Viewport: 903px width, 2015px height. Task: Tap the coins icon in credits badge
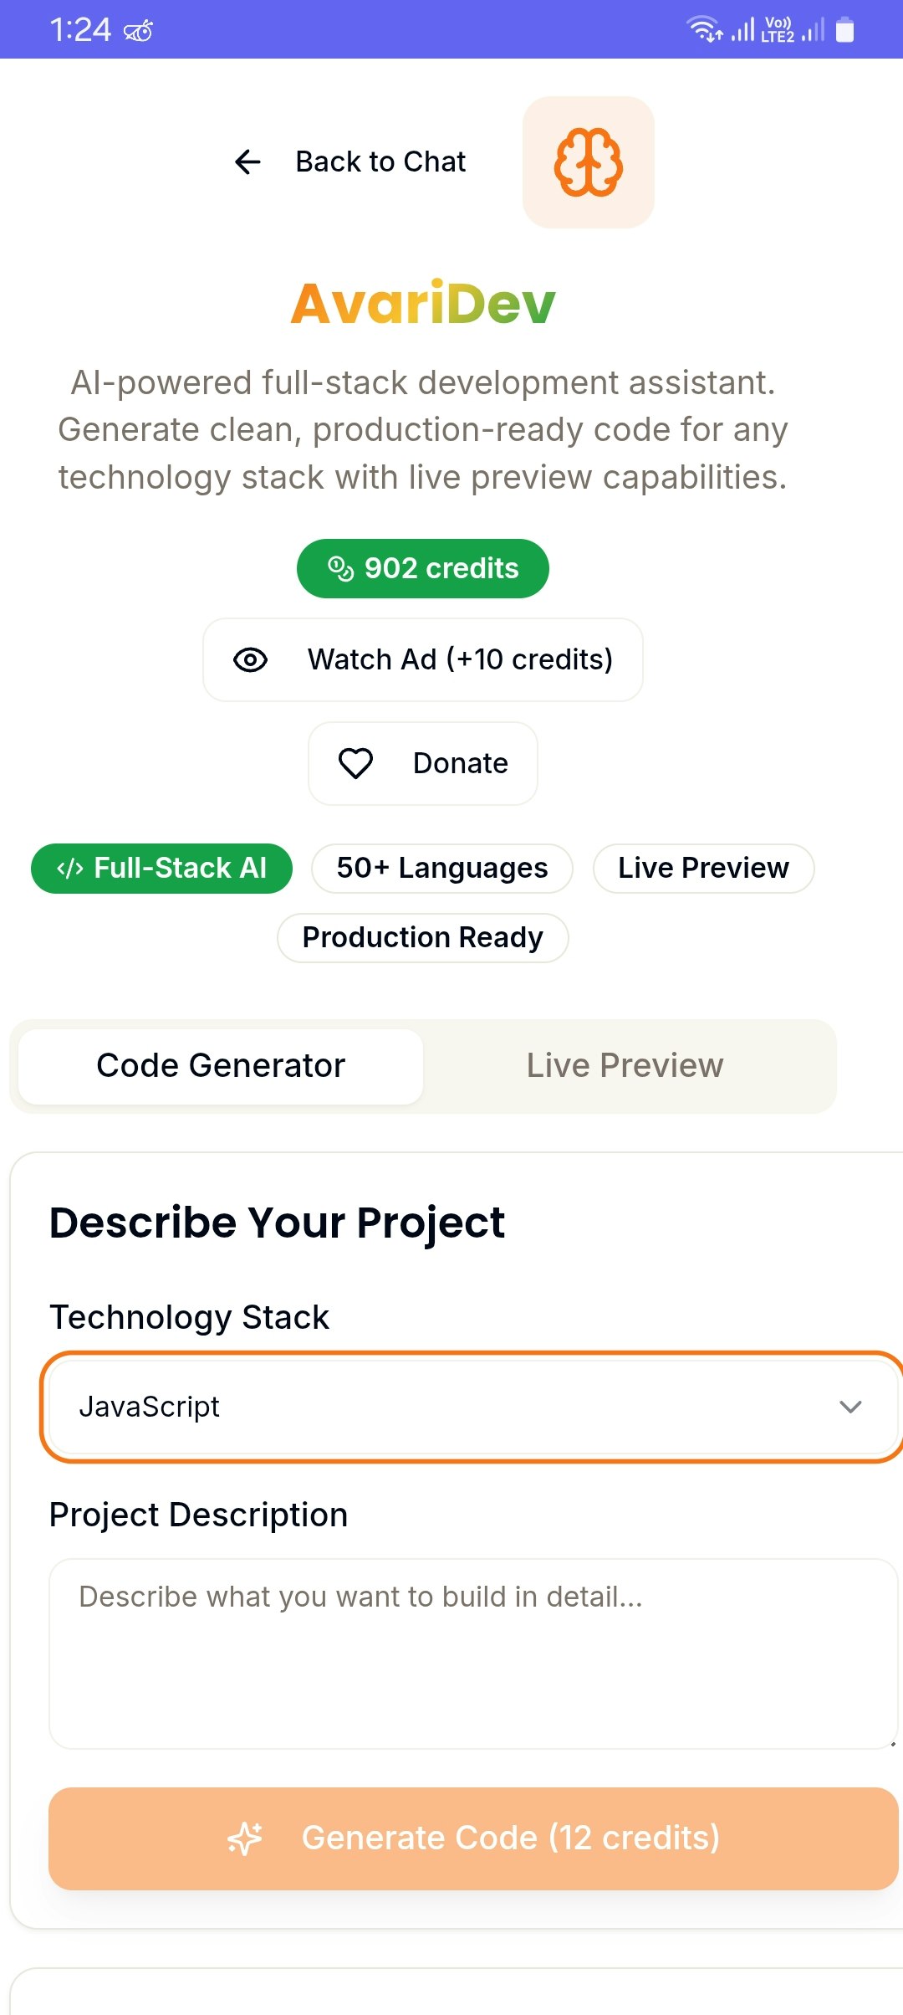click(340, 569)
